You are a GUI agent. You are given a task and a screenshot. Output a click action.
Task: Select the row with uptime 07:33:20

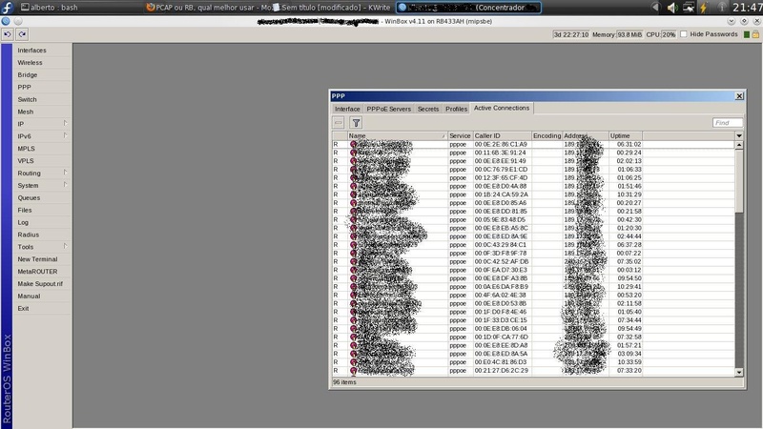click(x=534, y=371)
